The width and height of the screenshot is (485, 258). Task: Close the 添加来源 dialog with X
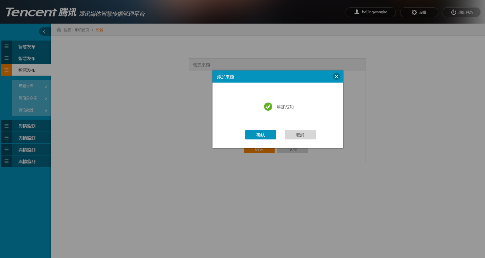pyautogui.click(x=336, y=77)
